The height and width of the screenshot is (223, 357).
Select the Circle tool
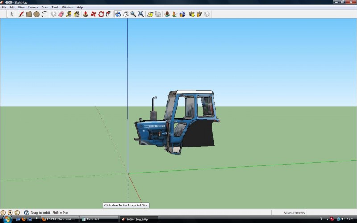pyautogui.click(x=37, y=14)
